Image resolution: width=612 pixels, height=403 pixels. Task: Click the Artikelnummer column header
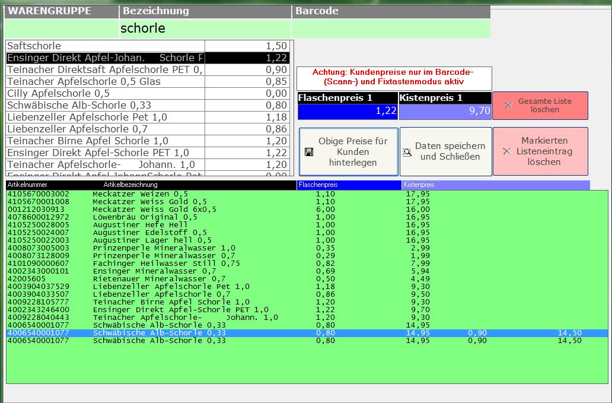click(x=27, y=185)
